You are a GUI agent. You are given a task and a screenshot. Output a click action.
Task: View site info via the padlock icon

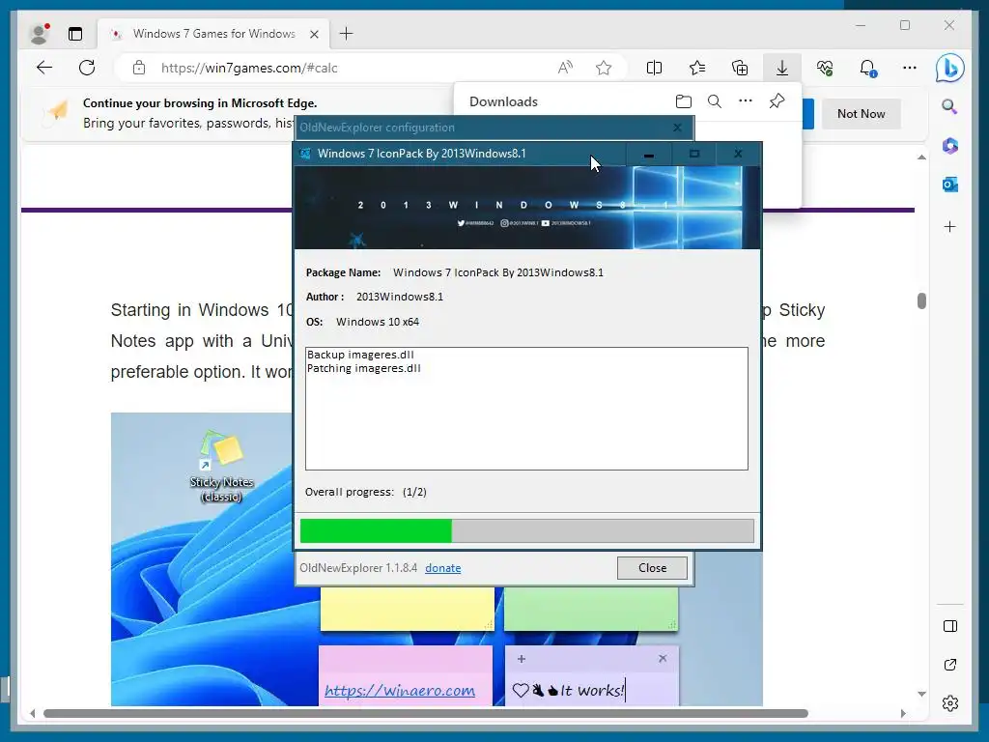[x=139, y=68]
